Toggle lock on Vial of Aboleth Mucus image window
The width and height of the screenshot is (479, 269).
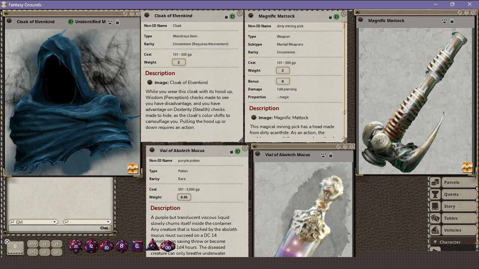[330, 155]
